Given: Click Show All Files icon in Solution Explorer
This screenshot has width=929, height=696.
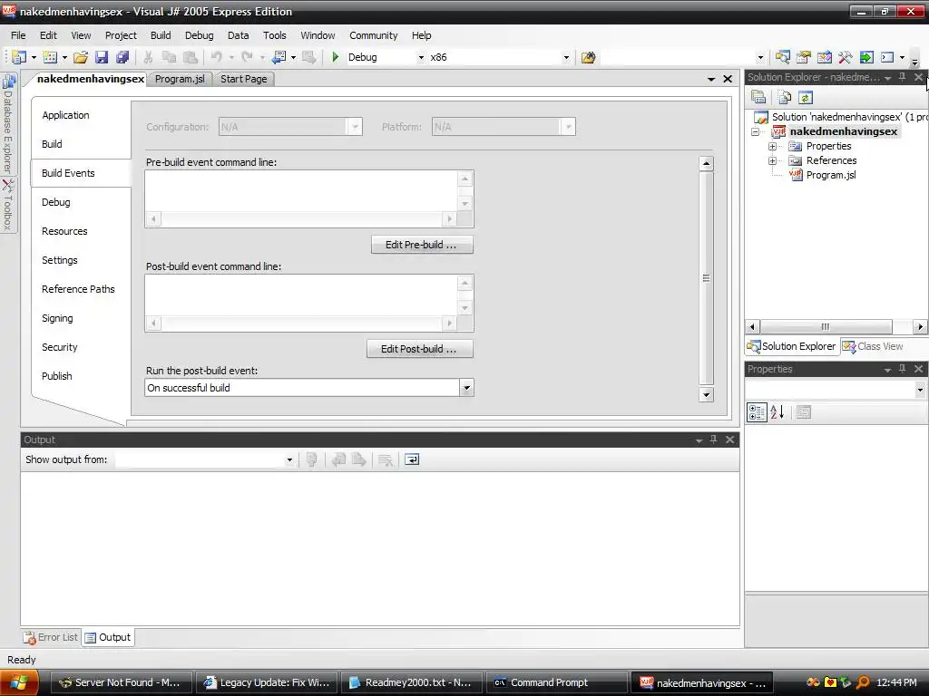Looking at the screenshot, I should [x=785, y=97].
